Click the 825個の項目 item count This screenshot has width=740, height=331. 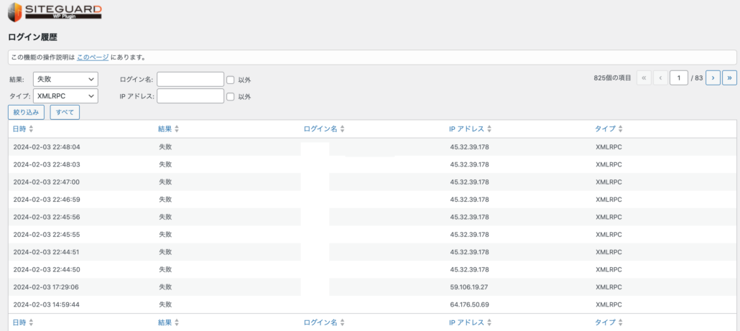612,78
